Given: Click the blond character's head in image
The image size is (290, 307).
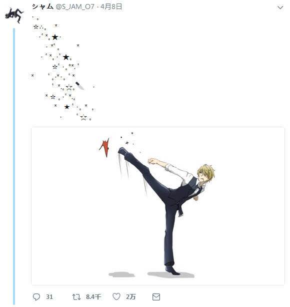Looking at the screenshot, I should (205, 174).
